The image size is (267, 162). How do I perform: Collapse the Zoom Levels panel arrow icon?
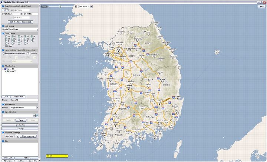pos(3,34)
